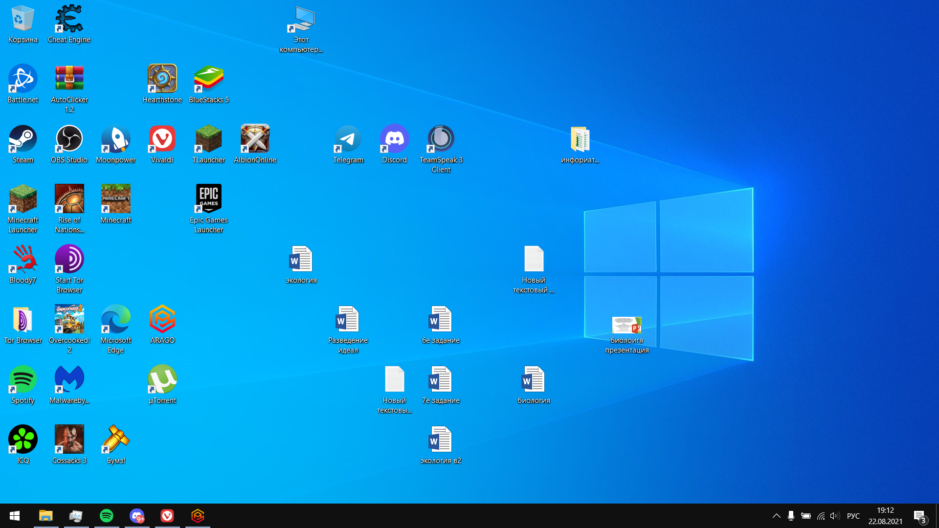Open the Windows Start menu
Screen dimensions: 939x528
[x=15, y=516]
